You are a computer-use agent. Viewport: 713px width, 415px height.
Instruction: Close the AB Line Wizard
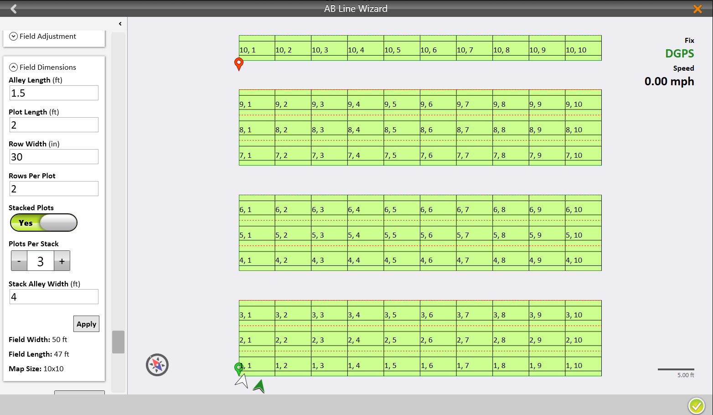coord(697,9)
